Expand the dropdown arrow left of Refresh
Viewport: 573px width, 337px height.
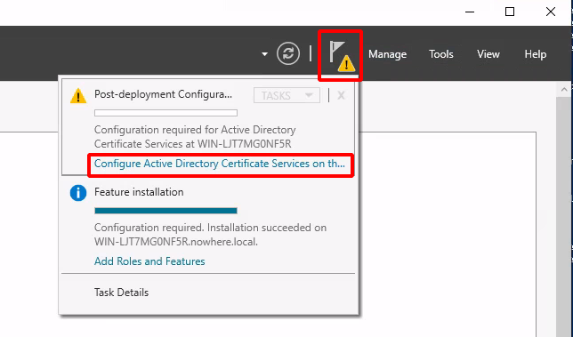pyautogui.click(x=264, y=54)
